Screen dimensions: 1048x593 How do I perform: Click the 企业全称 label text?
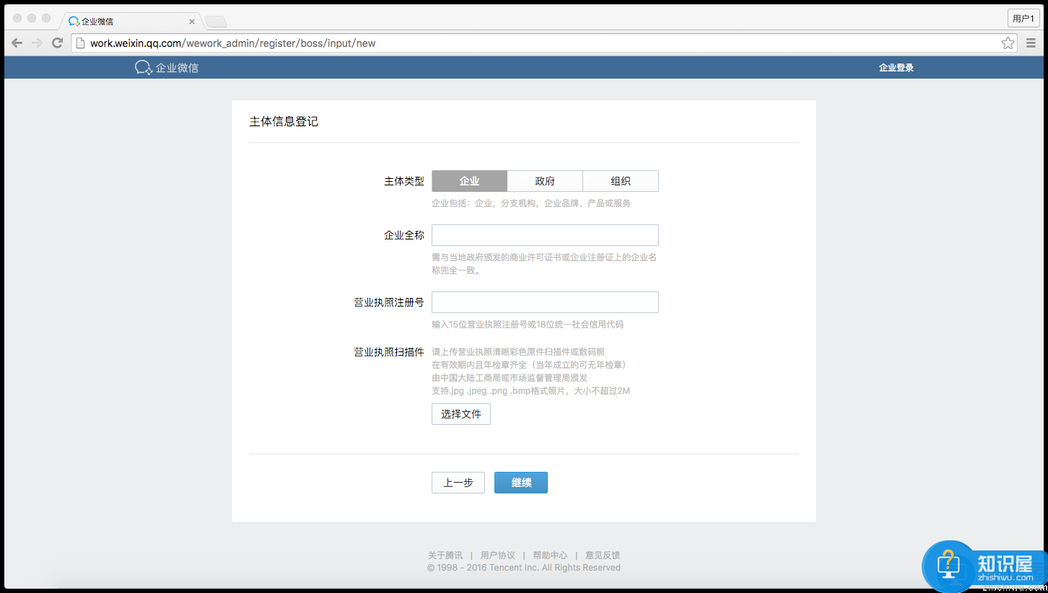coord(404,235)
